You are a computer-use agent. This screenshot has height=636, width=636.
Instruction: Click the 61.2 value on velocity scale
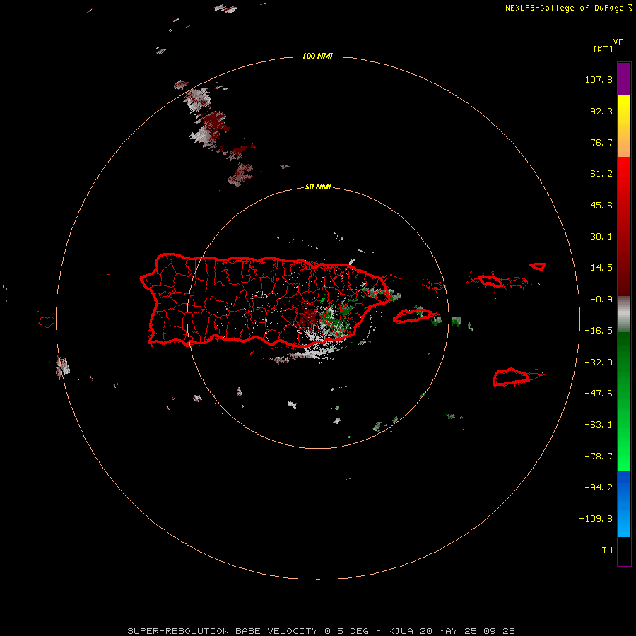coord(601,174)
